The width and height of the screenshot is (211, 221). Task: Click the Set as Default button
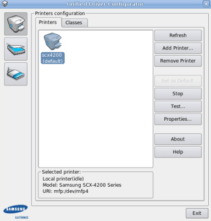pos(178,81)
